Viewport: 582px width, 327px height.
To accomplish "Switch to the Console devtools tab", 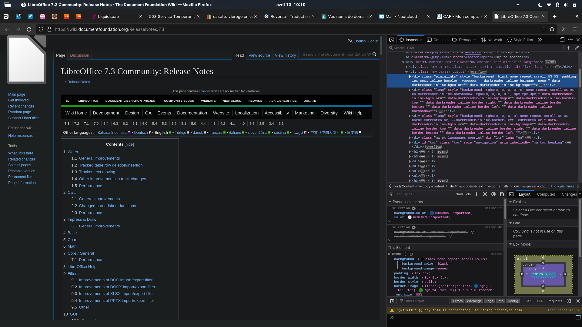I will (437, 40).
